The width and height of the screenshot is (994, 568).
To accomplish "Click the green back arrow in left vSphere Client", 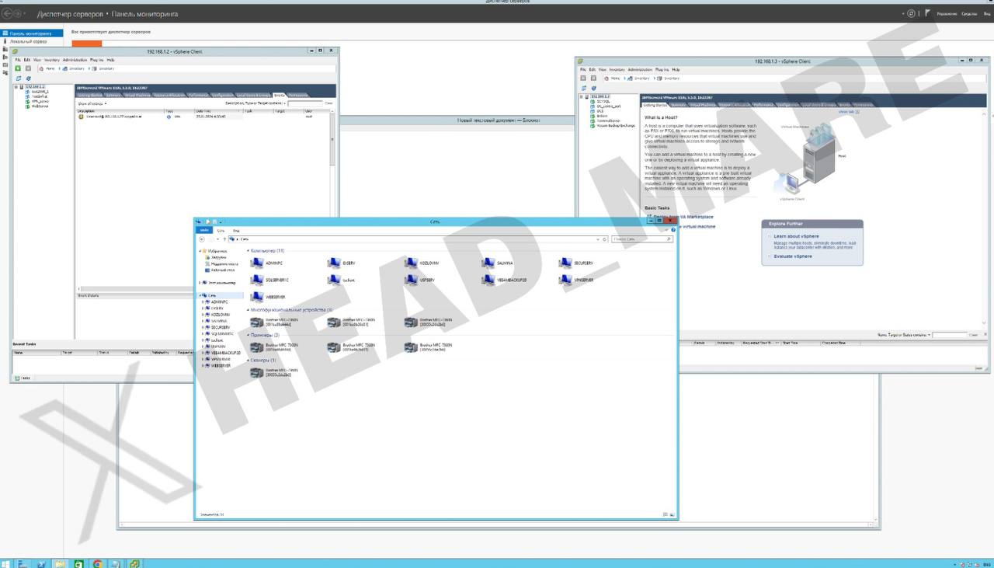I will pyautogui.click(x=18, y=68).
